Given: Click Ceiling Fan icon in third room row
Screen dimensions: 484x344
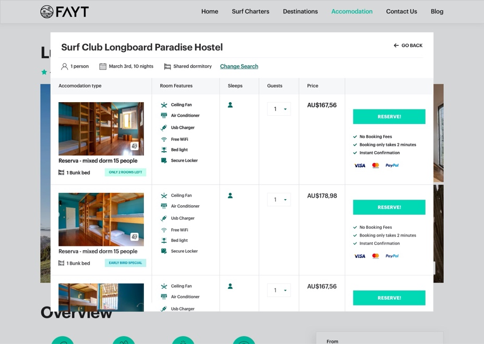Looking at the screenshot, I should point(164,286).
